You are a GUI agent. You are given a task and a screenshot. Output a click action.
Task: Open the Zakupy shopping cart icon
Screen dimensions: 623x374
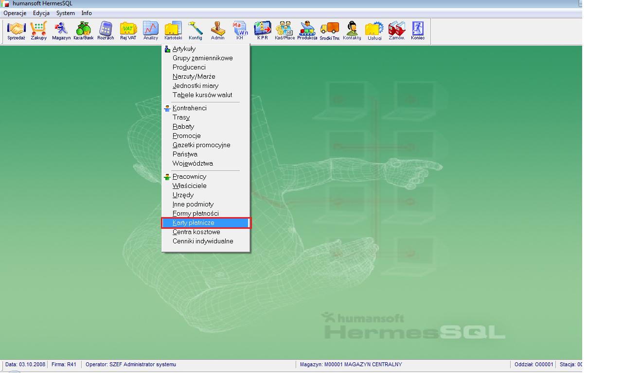(x=39, y=31)
